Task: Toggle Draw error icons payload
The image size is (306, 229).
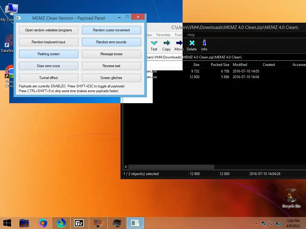Action: point(49,66)
